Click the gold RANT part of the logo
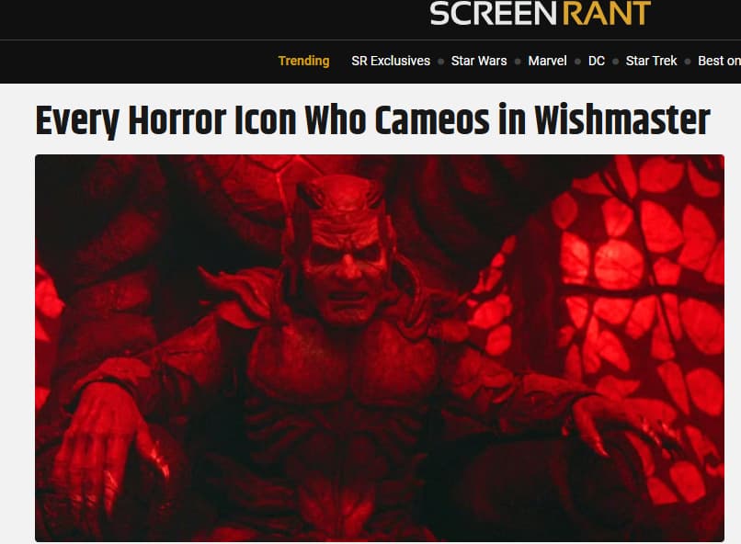 [x=607, y=13]
